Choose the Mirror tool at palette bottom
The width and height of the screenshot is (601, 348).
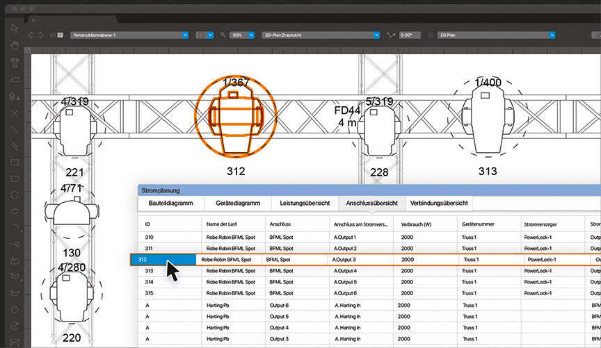coord(15,342)
